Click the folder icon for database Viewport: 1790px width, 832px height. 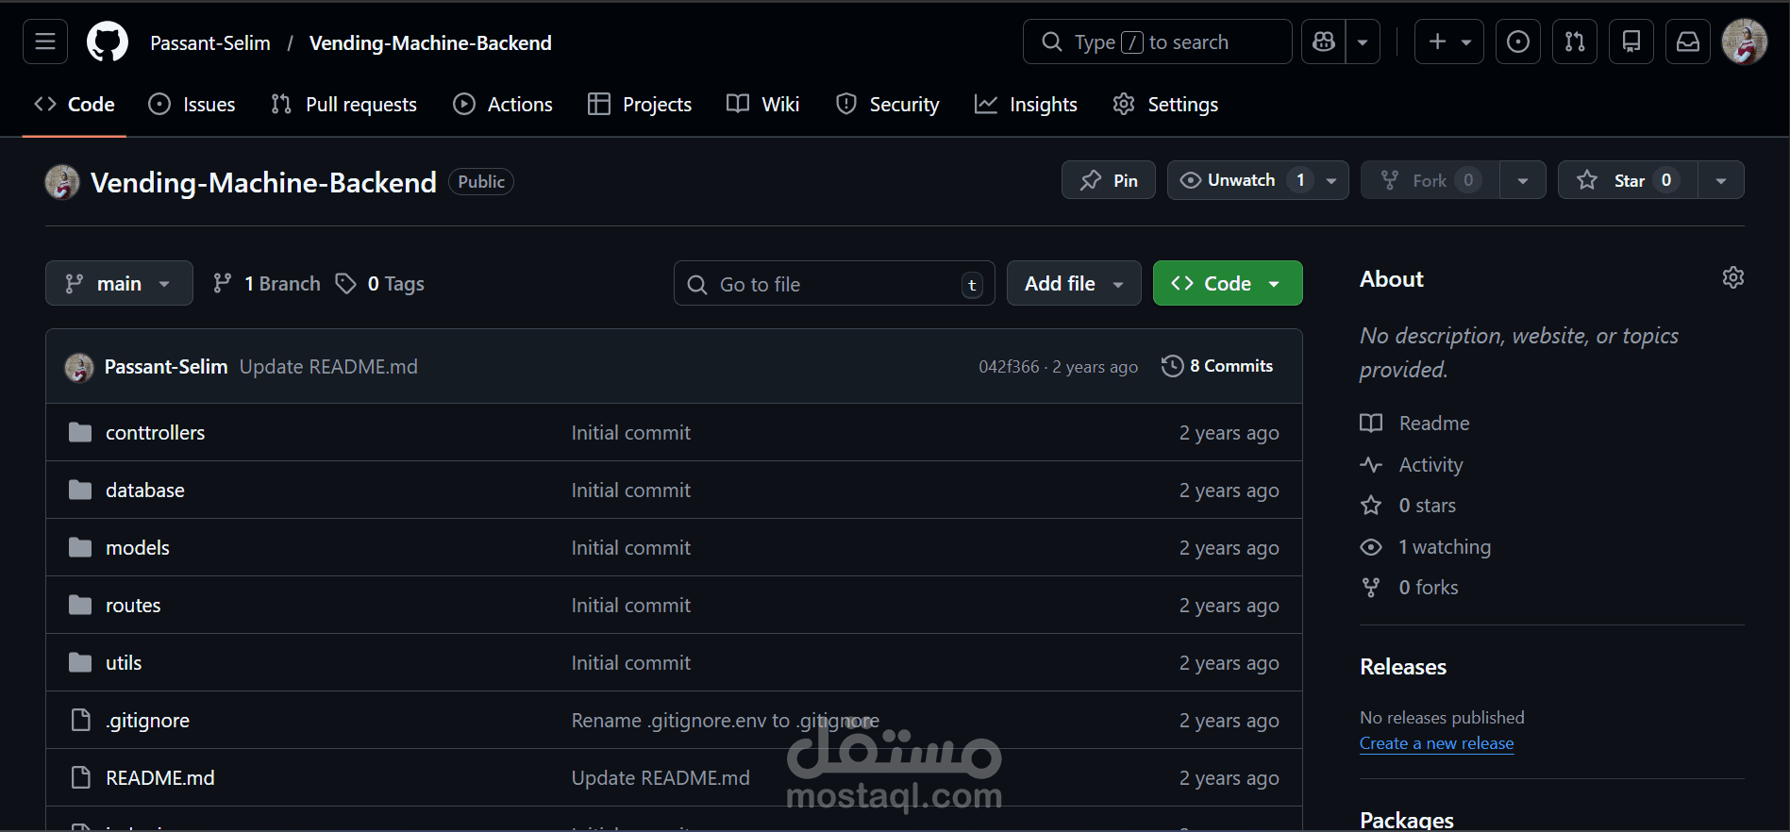(80, 490)
